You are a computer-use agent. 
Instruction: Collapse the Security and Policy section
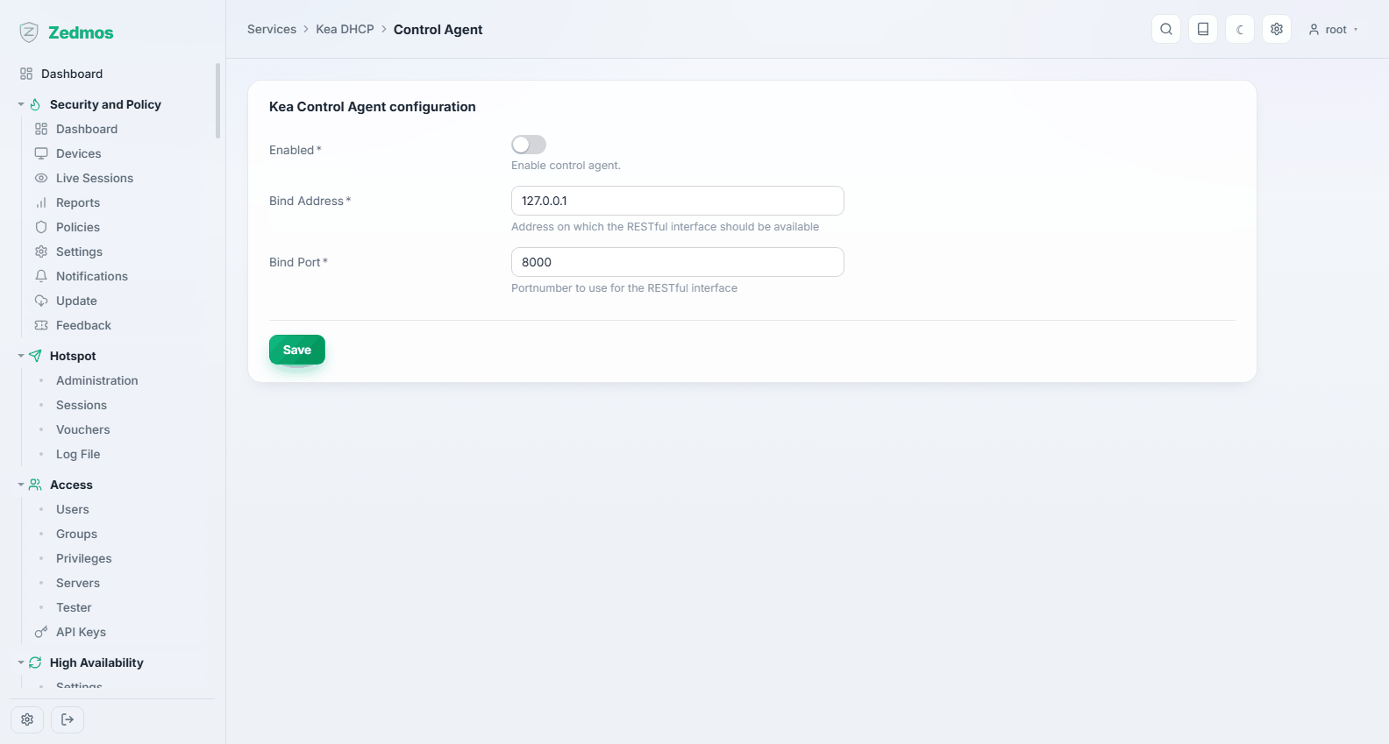click(x=21, y=104)
